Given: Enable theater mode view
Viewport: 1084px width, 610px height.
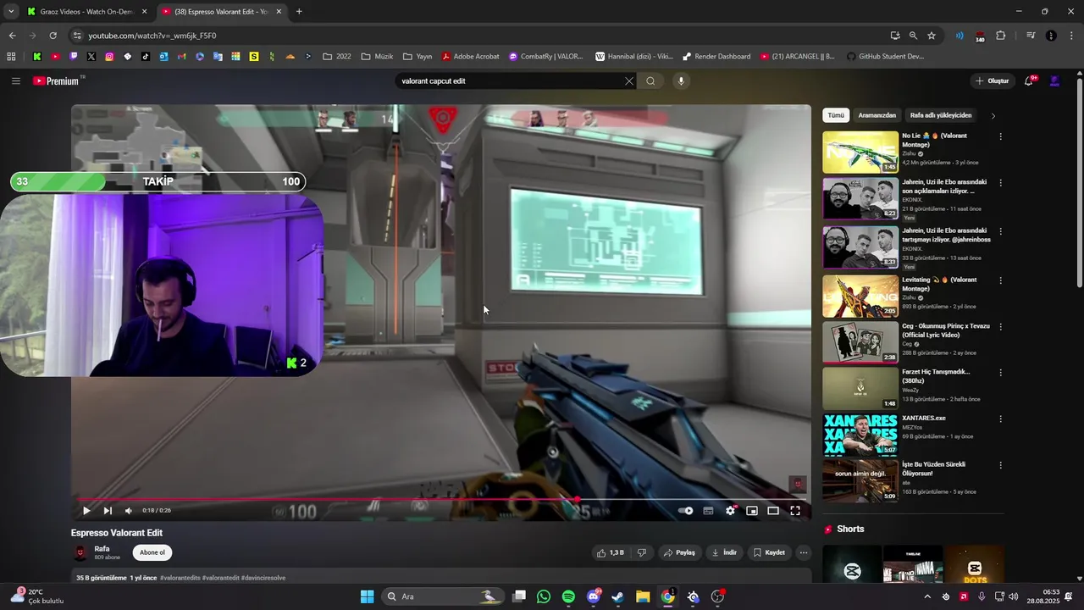Looking at the screenshot, I should pyautogui.click(x=773, y=511).
